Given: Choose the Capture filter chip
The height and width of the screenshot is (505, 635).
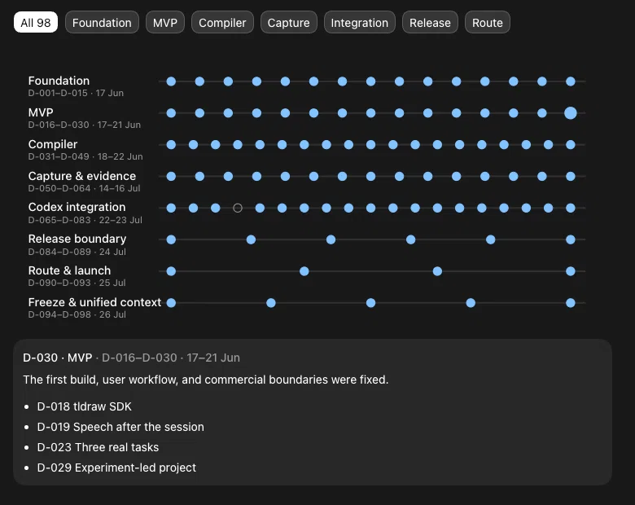Looking at the screenshot, I should (x=289, y=23).
